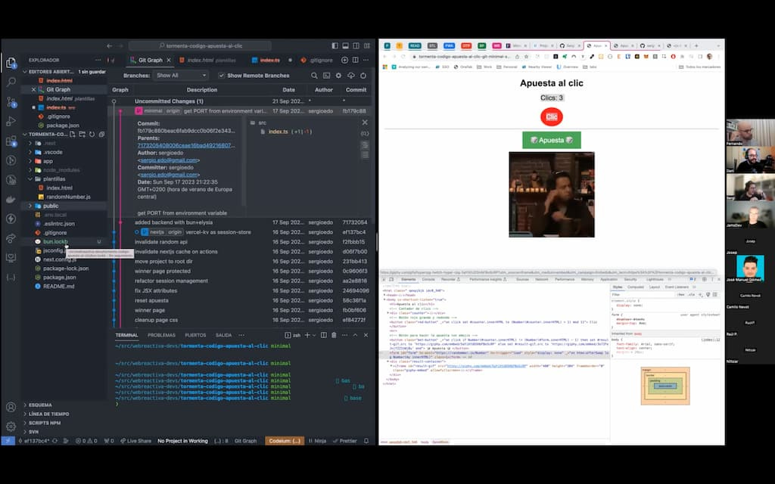Screen dimensions: 775x484
Task: Open notifications bell in status bar
Action: 366,441
